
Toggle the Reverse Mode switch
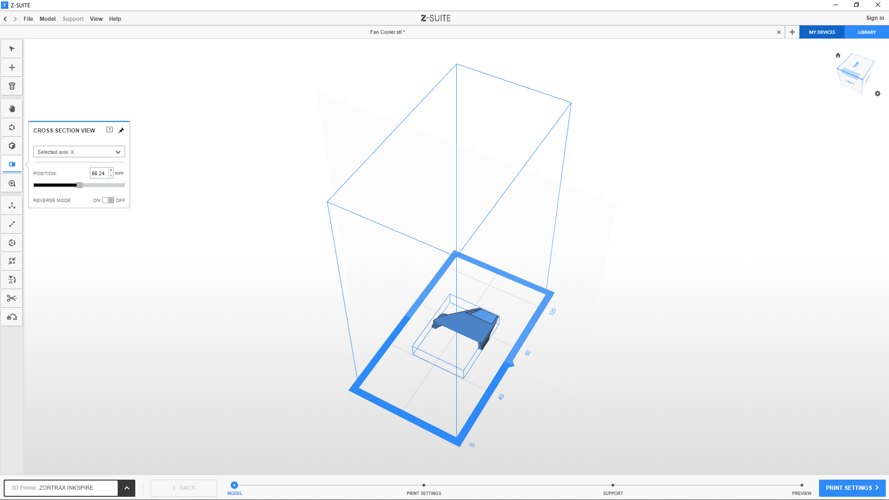click(108, 201)
